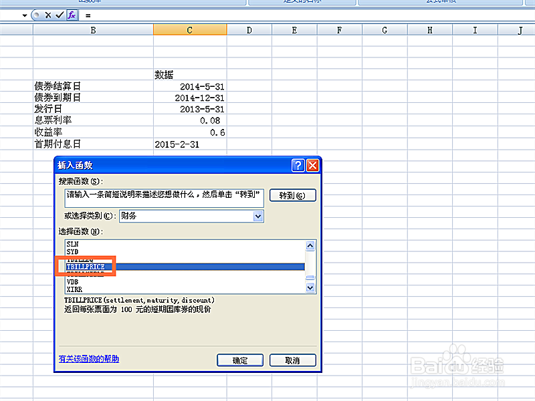The width and height of the screenshot is (535, 401).
Task: Select column I header
Action: [x=475, y=30]
